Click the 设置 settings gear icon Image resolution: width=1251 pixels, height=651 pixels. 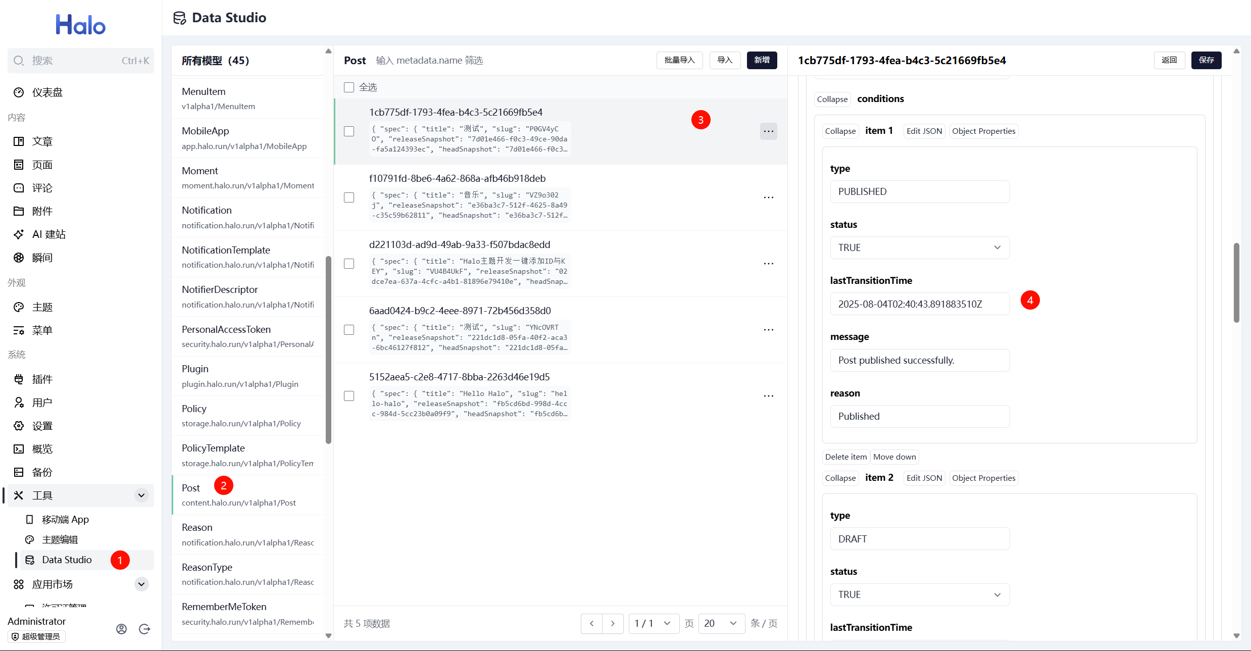(x=19, y=426)
